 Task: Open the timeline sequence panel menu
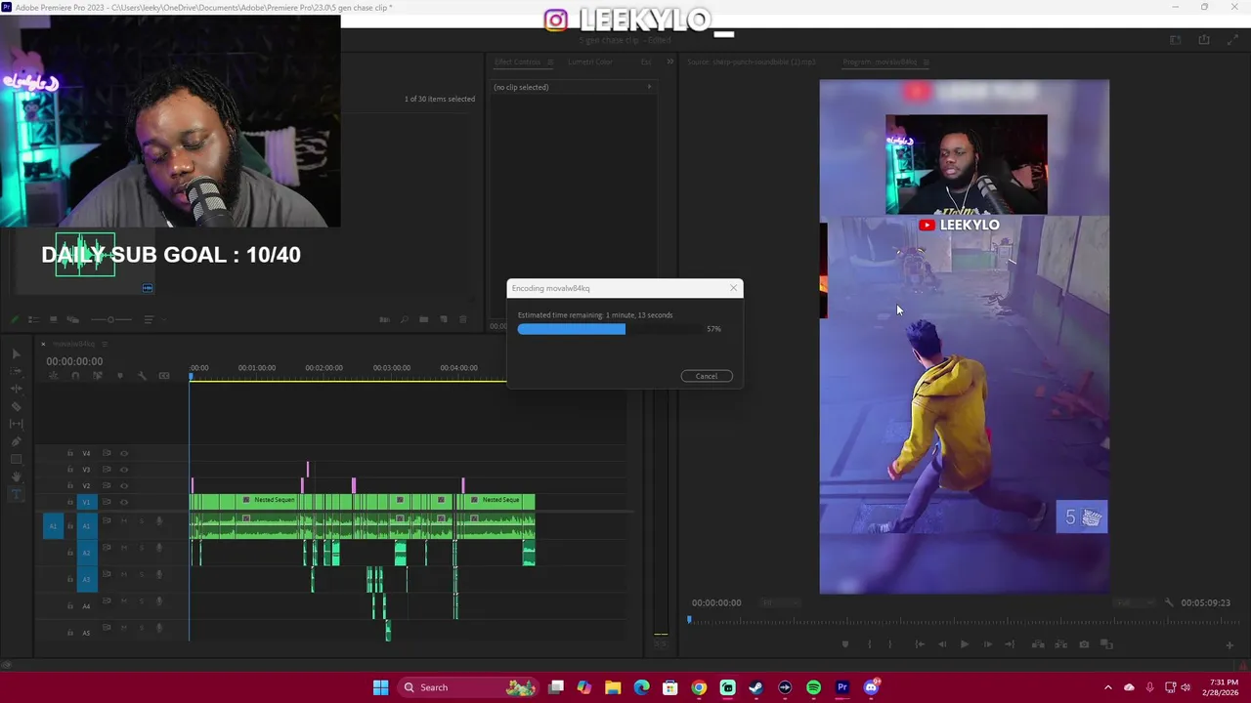pyautogui.click(x=105, y=344)
